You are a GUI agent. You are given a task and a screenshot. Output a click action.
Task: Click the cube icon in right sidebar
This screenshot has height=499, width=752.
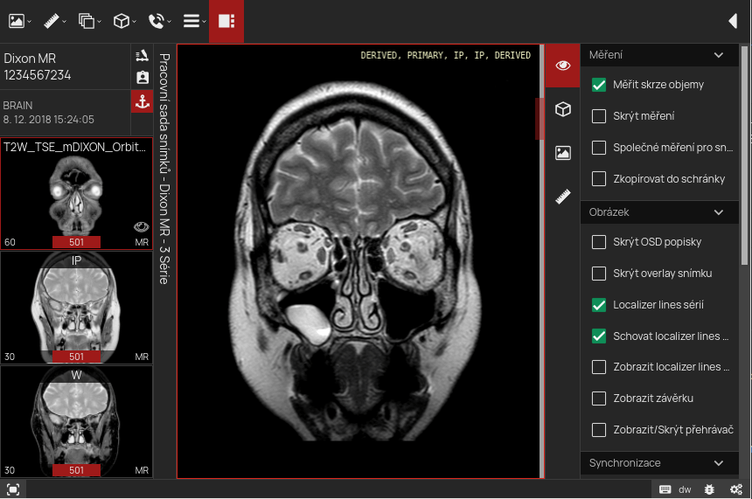coord(563,109)
